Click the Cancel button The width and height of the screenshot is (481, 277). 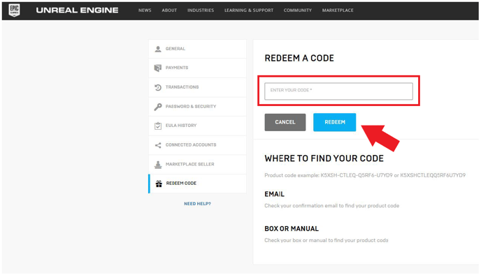285,122
